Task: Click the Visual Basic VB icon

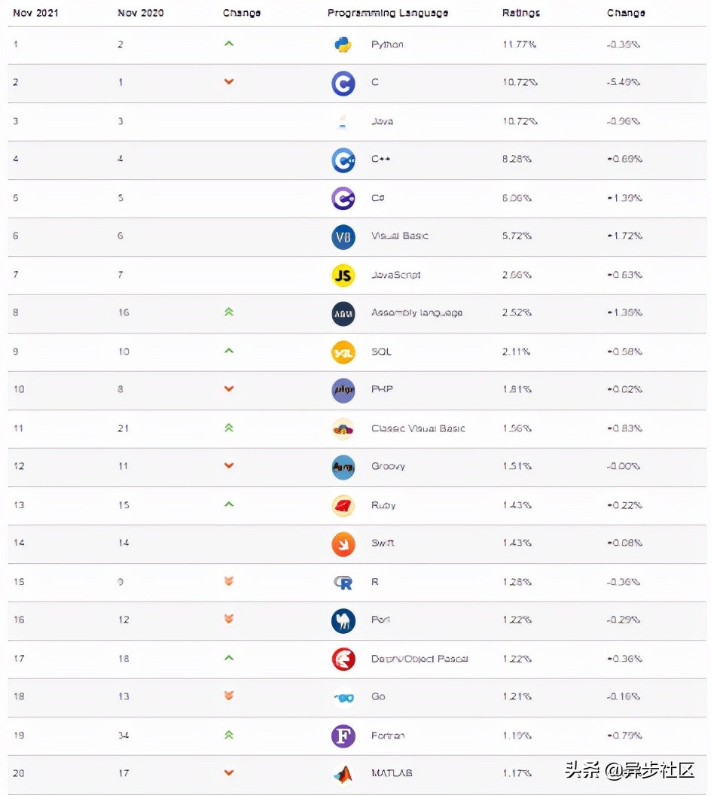Action: [x=343, y=237]
